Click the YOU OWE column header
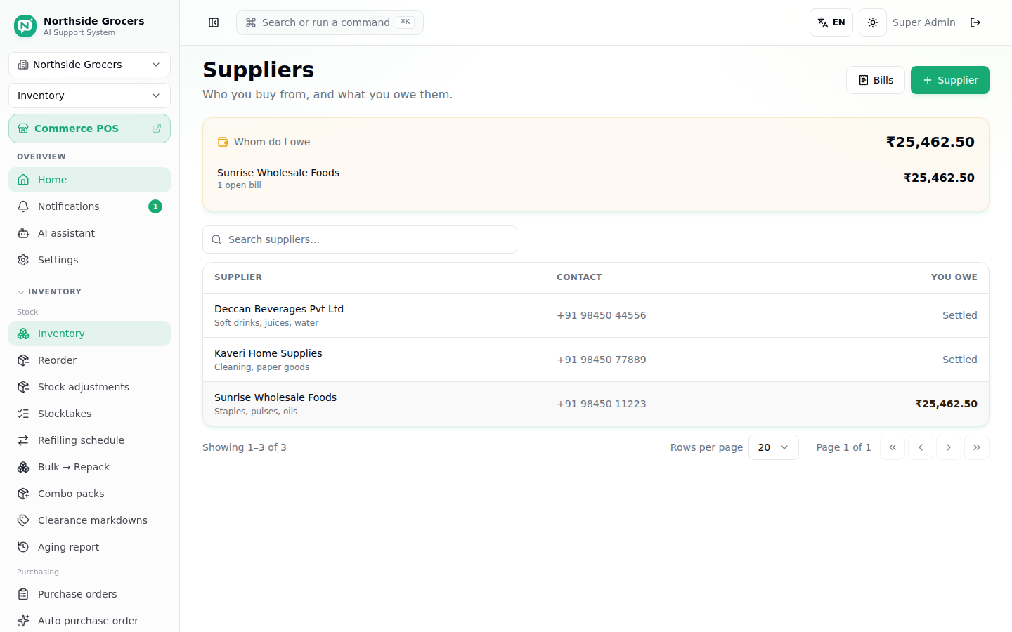Screen dimensions: 1012x632 point(954,277)
